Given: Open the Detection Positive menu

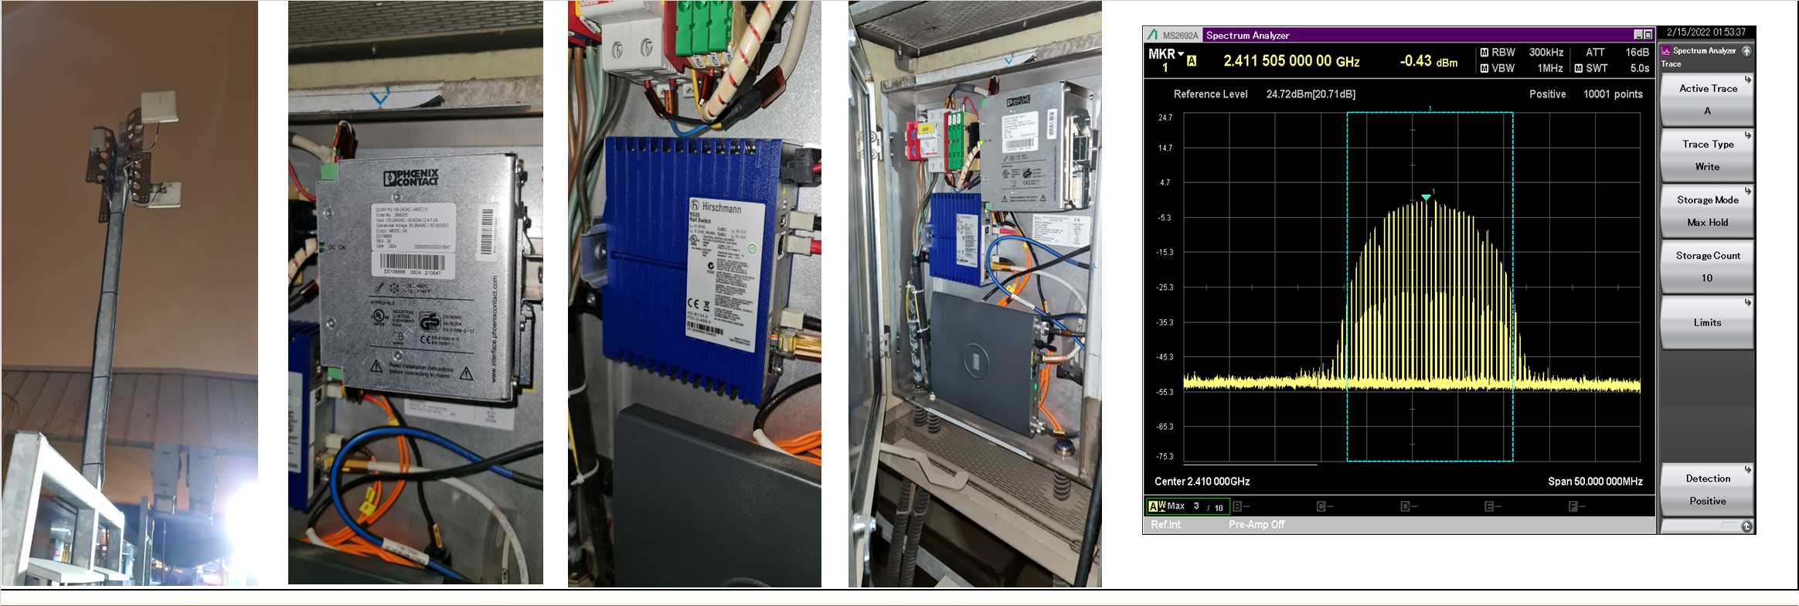Looking at the screenshot, I should pyautogui.click(x=1707, y=489).
